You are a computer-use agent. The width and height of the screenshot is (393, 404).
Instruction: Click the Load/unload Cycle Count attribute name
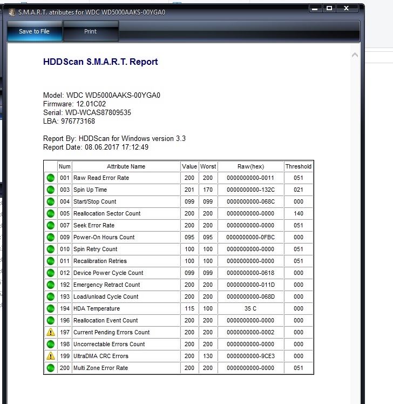point(106,297)
